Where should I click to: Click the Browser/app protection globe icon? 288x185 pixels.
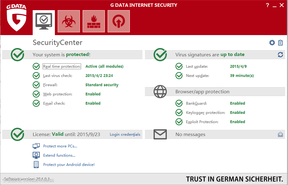pyautogui.click(x=160, y=92)
